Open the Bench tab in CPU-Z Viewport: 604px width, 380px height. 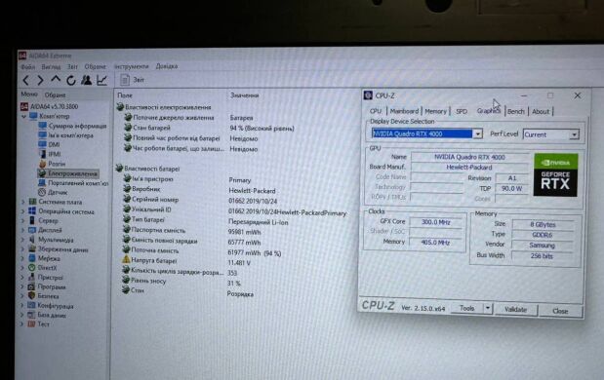click(x=516, y=111)
